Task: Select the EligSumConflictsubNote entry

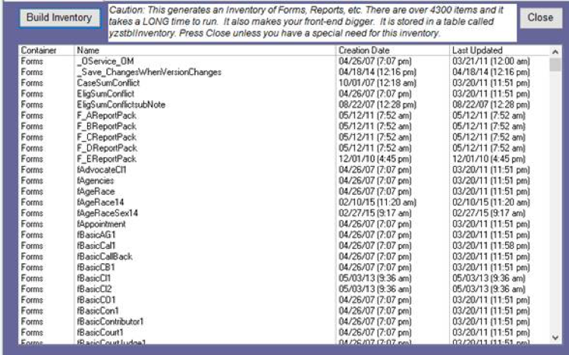Action: pyautogui.click(x=121, y=104)
